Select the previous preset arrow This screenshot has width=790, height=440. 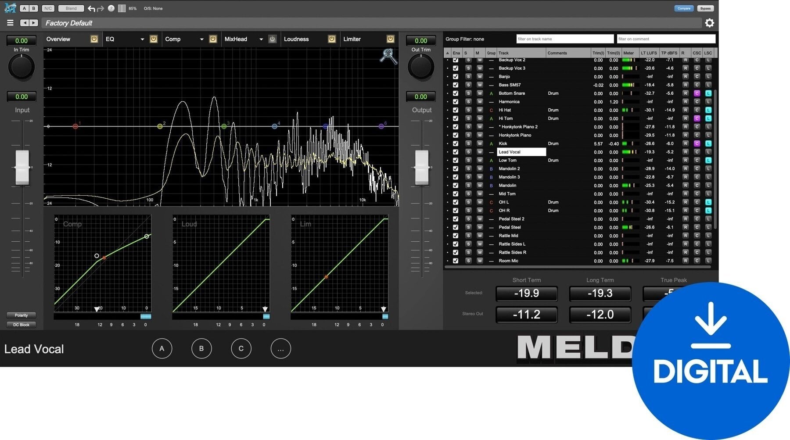[25, 23]
